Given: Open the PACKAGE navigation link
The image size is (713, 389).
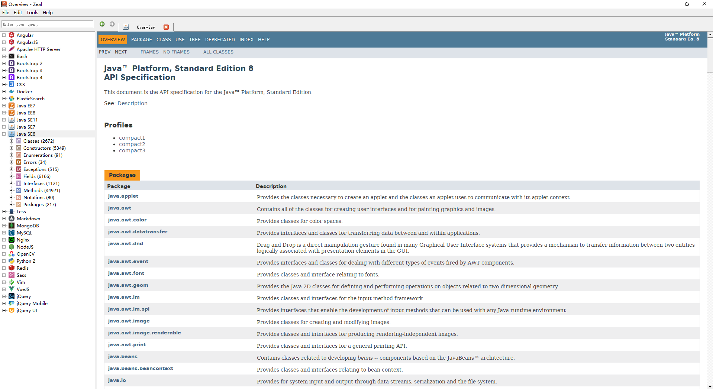Looking at the screenshot, I should (x=141, y=40).
